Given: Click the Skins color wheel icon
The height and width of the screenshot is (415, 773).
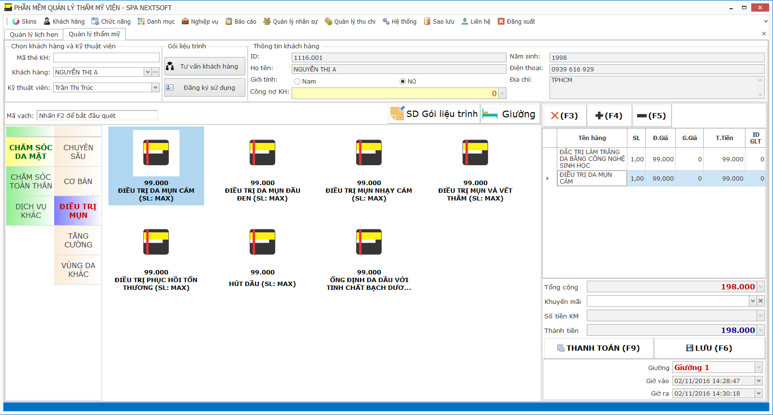Looking at the screenshot, I should point(16,21).
